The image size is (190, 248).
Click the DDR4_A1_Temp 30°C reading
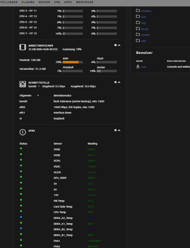(91, 224)
